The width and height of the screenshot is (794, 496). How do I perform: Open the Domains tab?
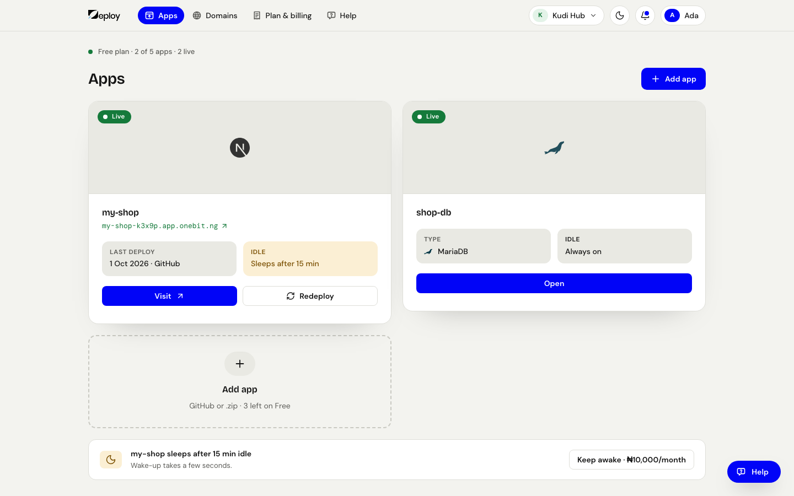click(215, 15)
